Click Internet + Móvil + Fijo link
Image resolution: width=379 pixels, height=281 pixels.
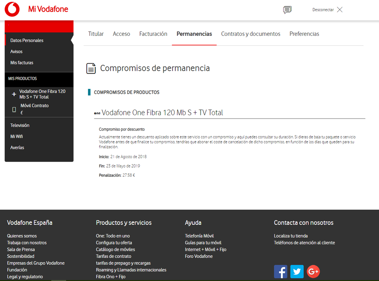click(x=206, y=249)
